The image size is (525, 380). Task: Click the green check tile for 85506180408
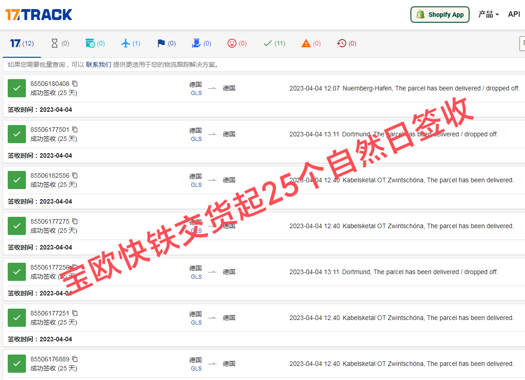click(x=17, y=88)
